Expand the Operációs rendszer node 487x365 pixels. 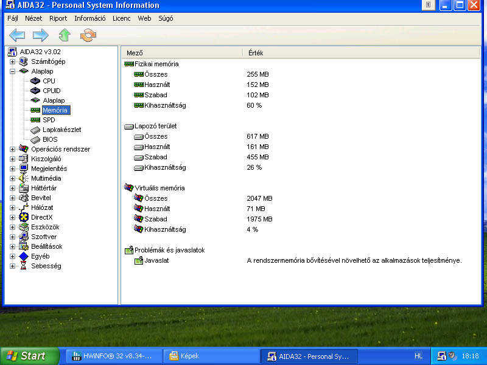click(x=12, y=149)
